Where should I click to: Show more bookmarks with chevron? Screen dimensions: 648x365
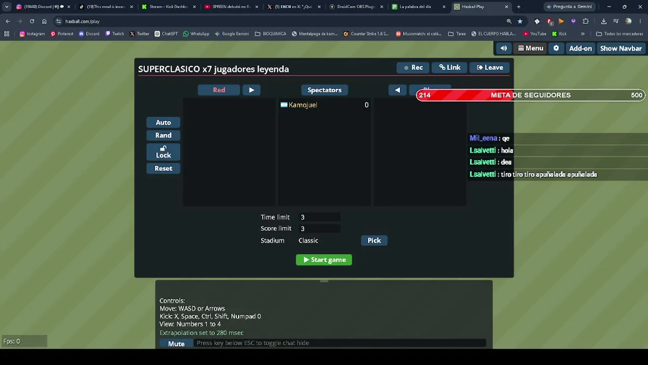click(x=583, y=34)
